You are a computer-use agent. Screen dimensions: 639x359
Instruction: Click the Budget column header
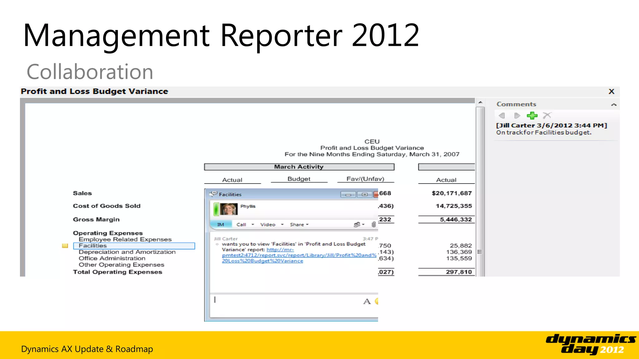point(299,179)
